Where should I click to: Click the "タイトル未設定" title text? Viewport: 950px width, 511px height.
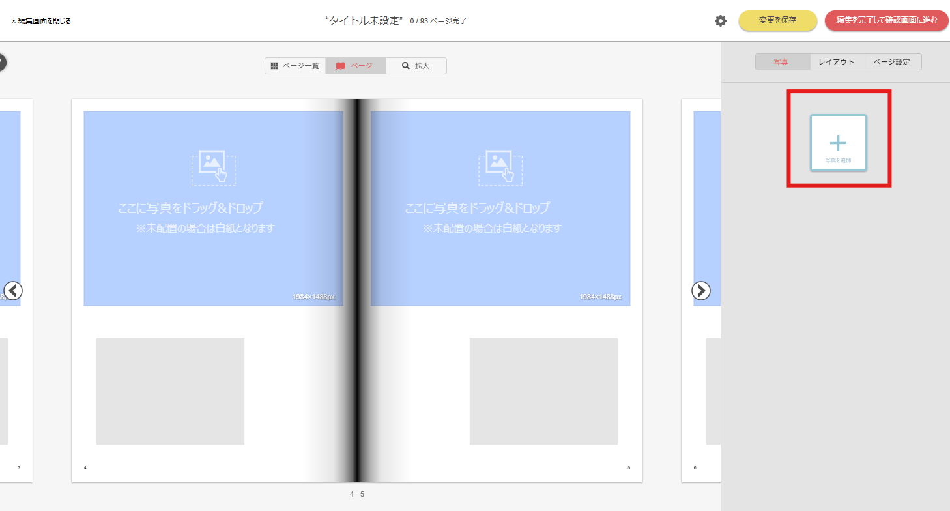[364, 20]
